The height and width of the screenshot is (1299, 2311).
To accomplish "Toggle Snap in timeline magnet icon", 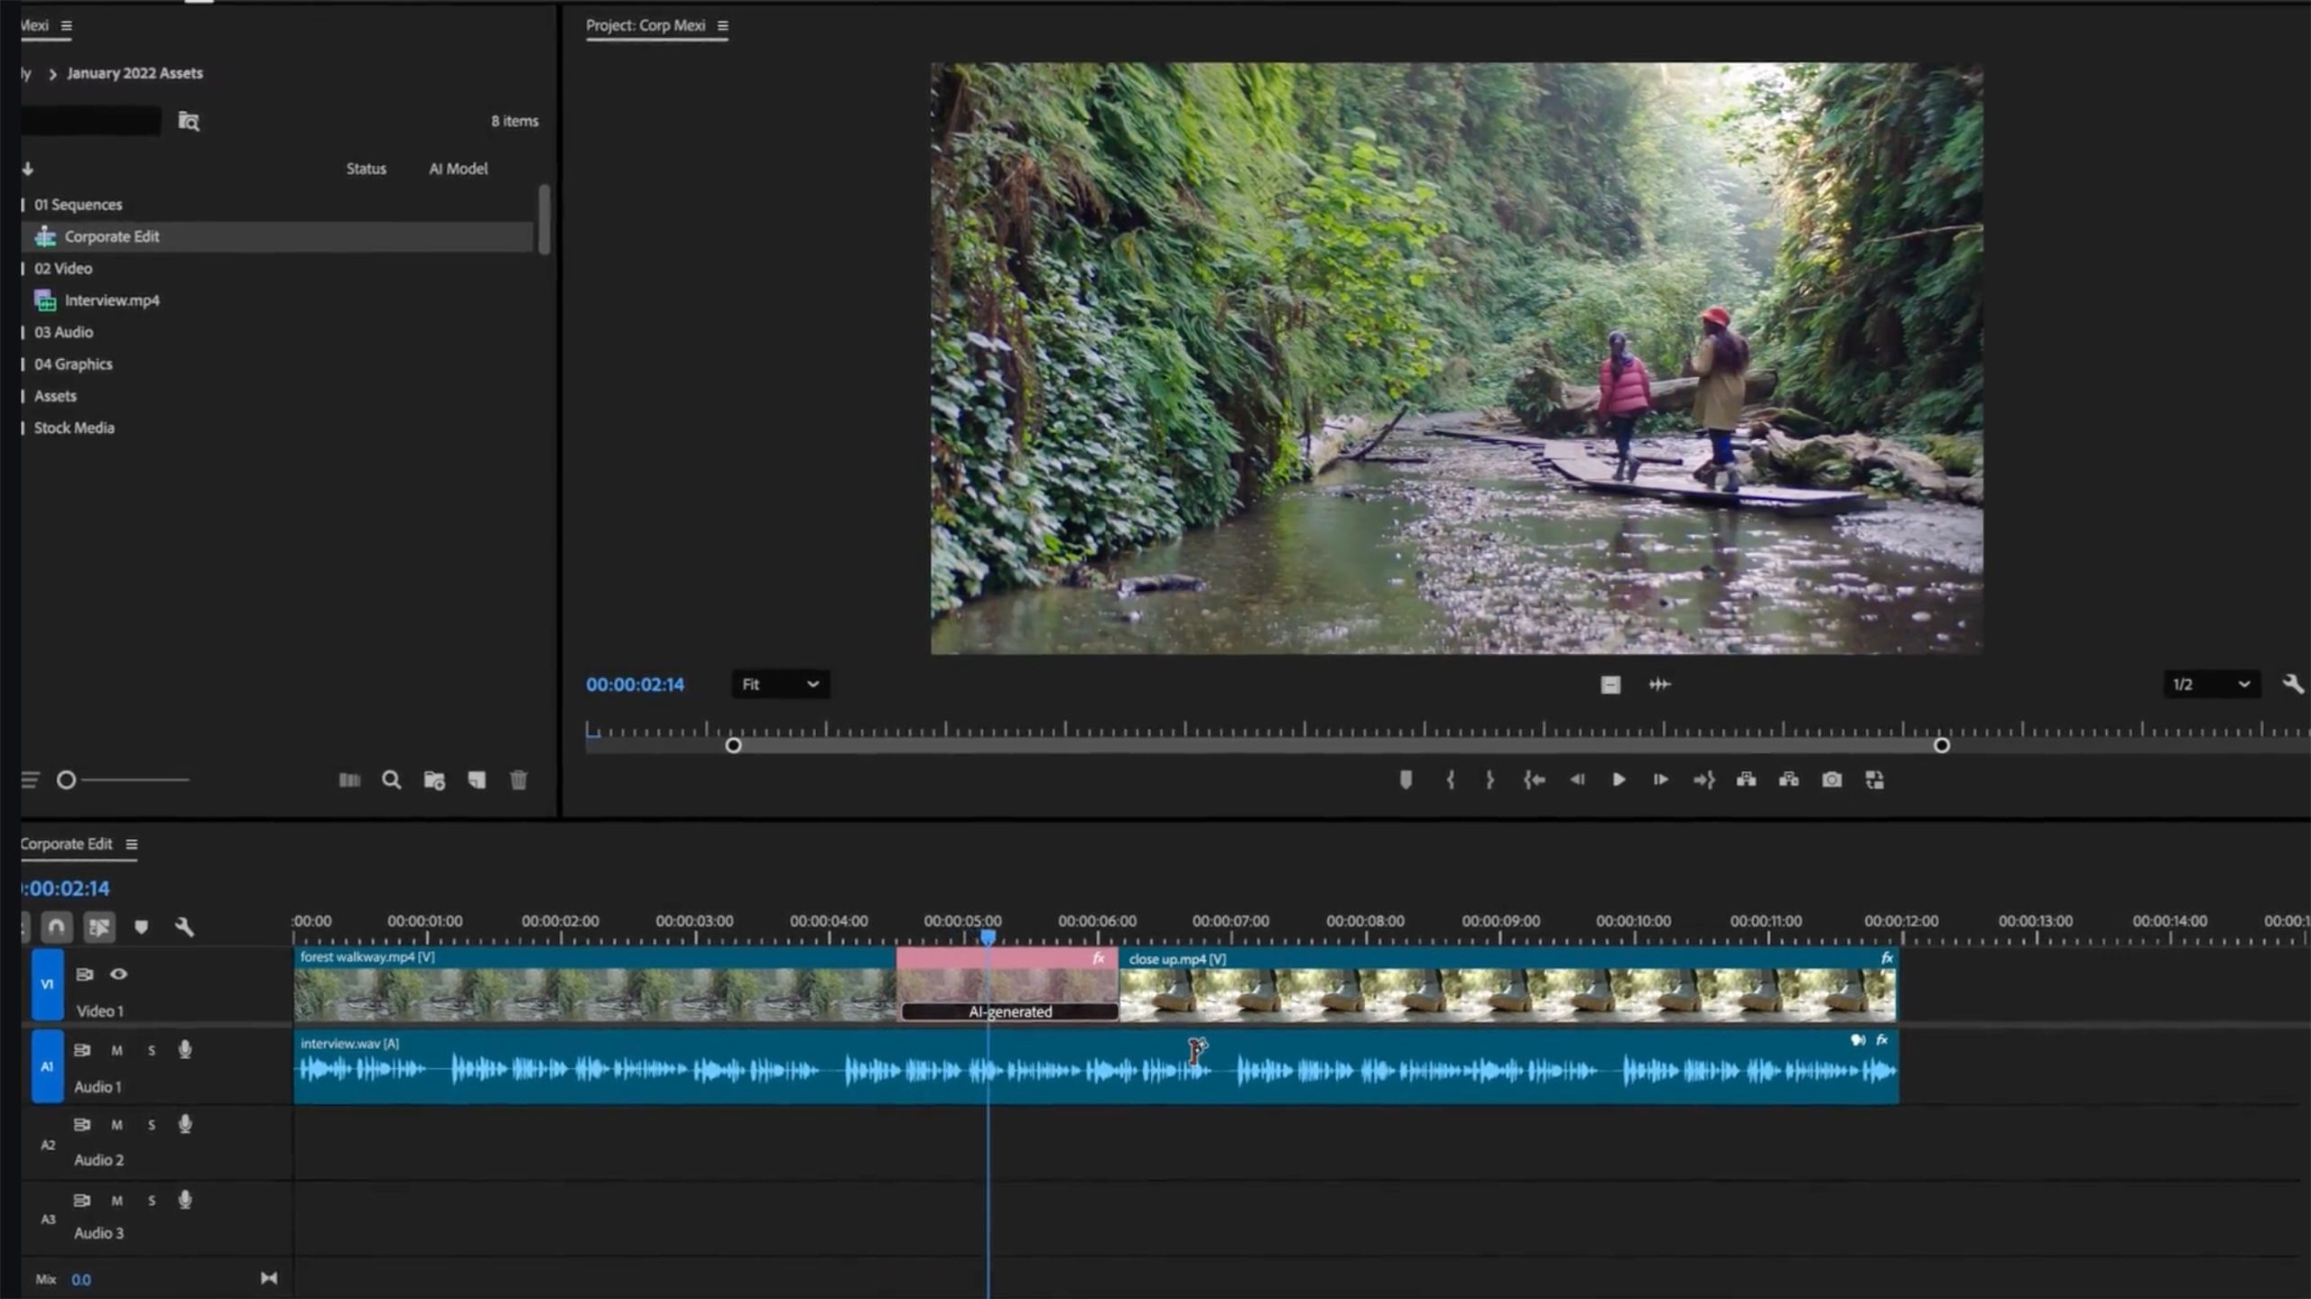I will pyautogui.click(x=56, y=927).
